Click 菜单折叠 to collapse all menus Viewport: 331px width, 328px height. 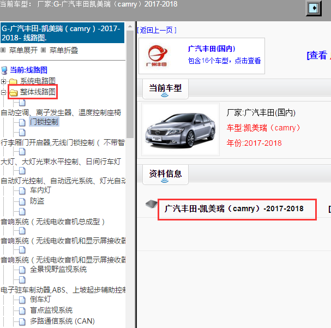tap(64, 50)
